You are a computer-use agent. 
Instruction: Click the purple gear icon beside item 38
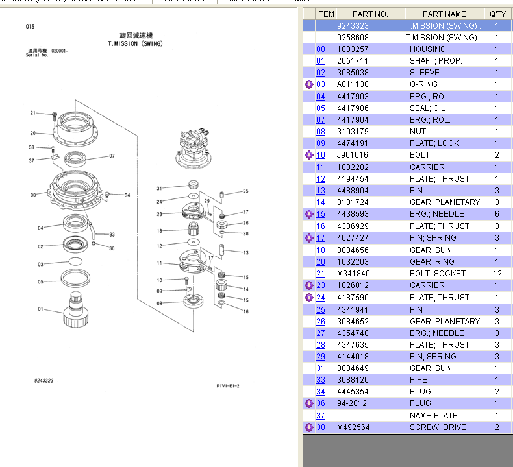(x=309, y=427)
